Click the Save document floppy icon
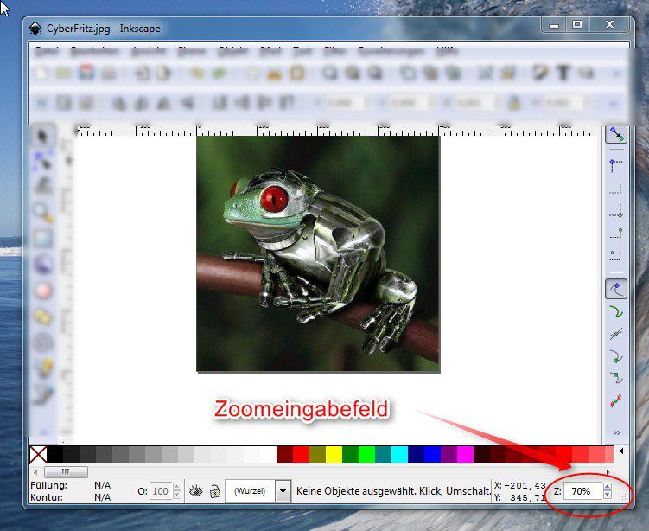Viewport: 649px width, 531px height. [x=86, y=73]
